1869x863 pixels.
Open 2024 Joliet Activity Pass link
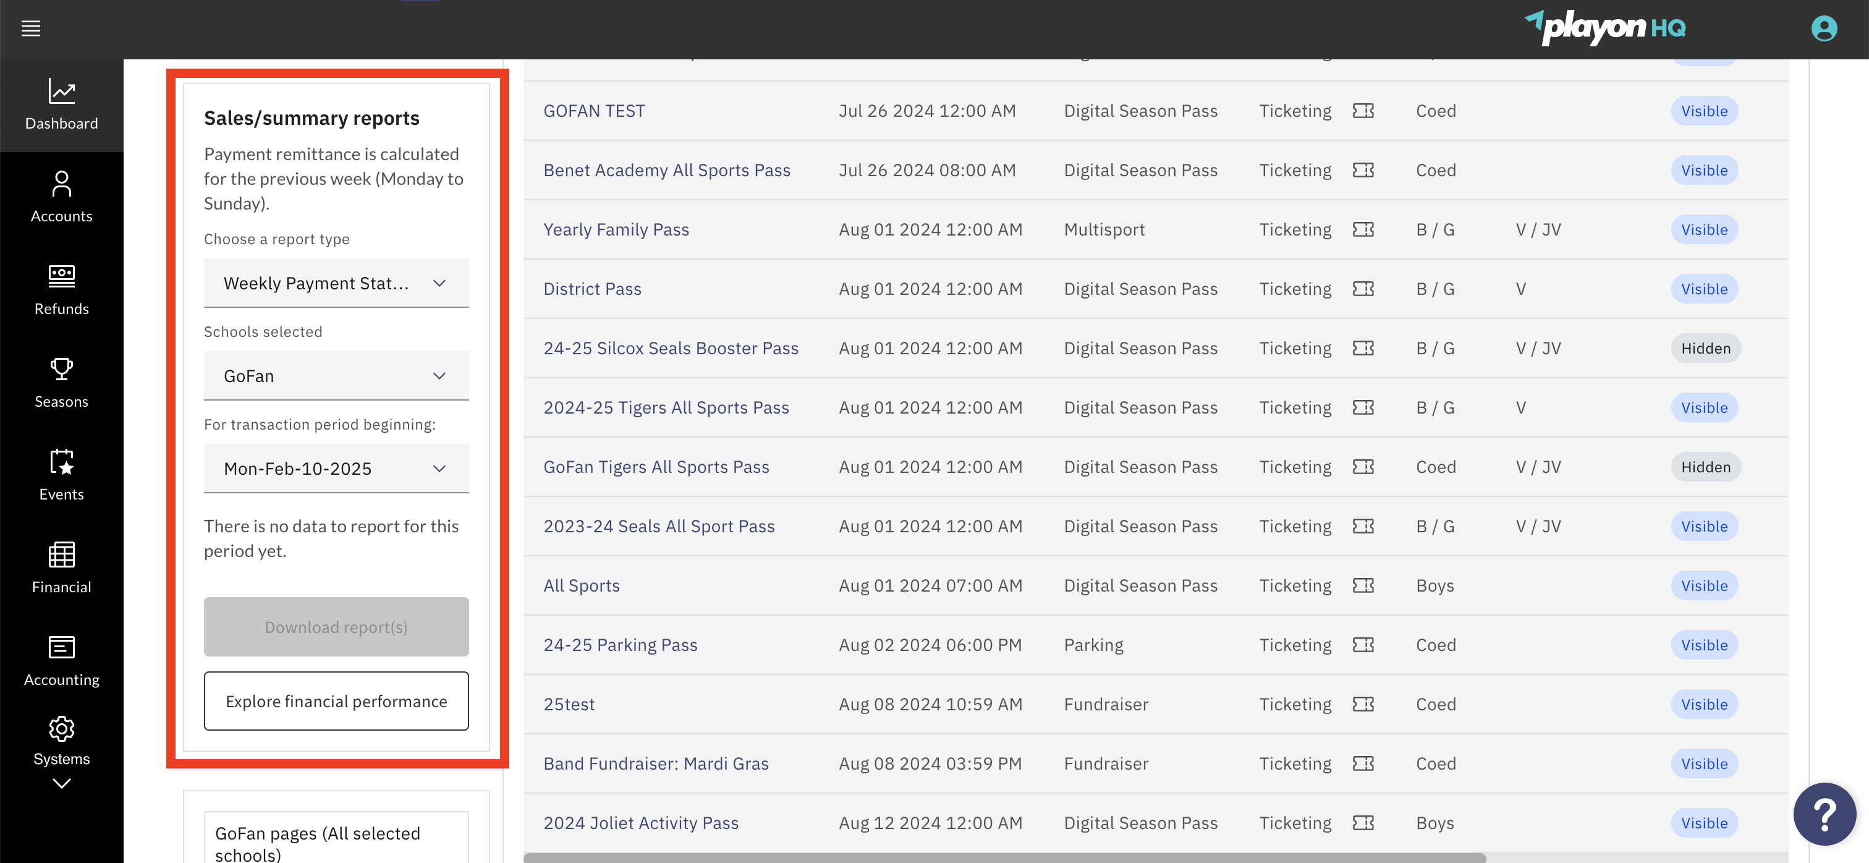click(641, 823)
